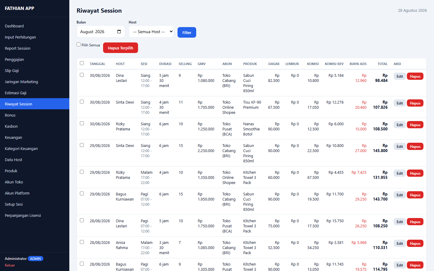Open Data Host menu item
The image size is (434, 271).
[x=35, y=160]
